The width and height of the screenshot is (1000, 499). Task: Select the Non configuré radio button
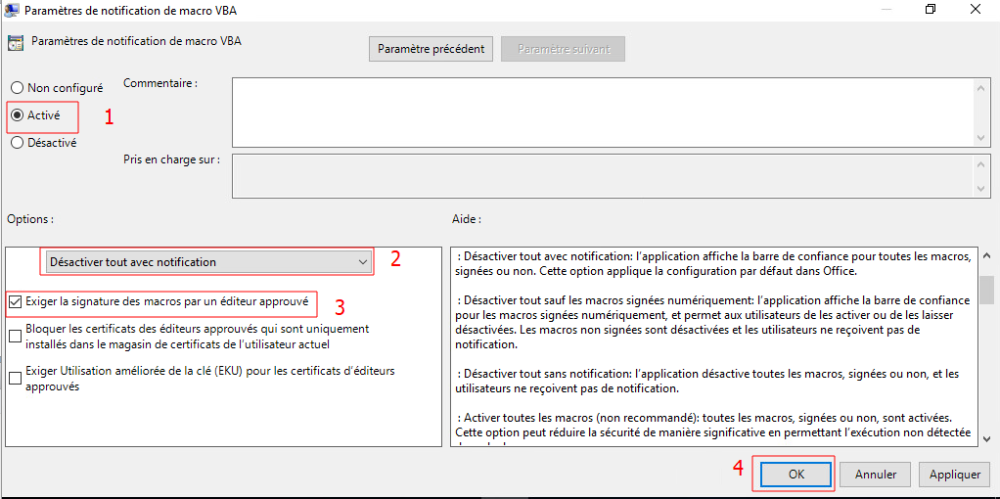18,88
